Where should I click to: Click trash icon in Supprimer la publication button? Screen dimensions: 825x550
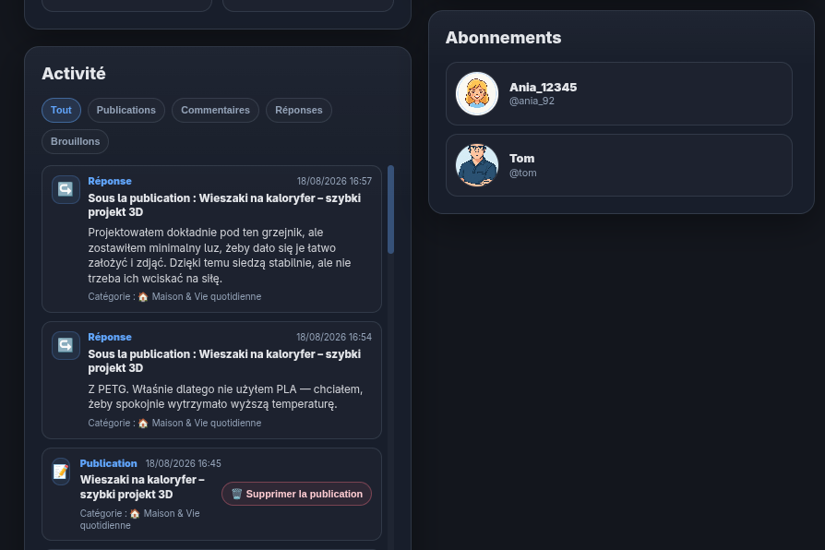click(x=237, y=494)
